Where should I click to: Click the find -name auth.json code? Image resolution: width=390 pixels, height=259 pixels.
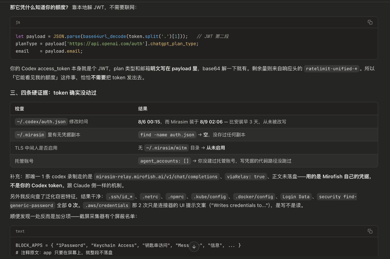pos(167,135)
